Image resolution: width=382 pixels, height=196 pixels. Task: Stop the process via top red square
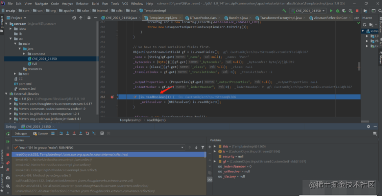357,11
